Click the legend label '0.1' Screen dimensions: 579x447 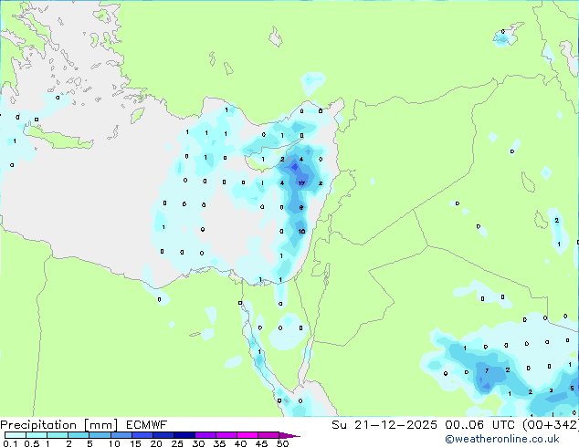10,443
